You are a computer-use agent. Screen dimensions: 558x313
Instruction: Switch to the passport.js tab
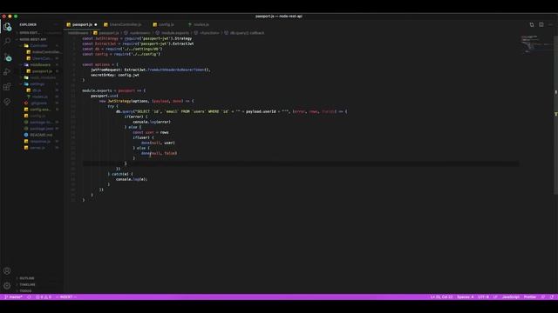tap(82, 24)
